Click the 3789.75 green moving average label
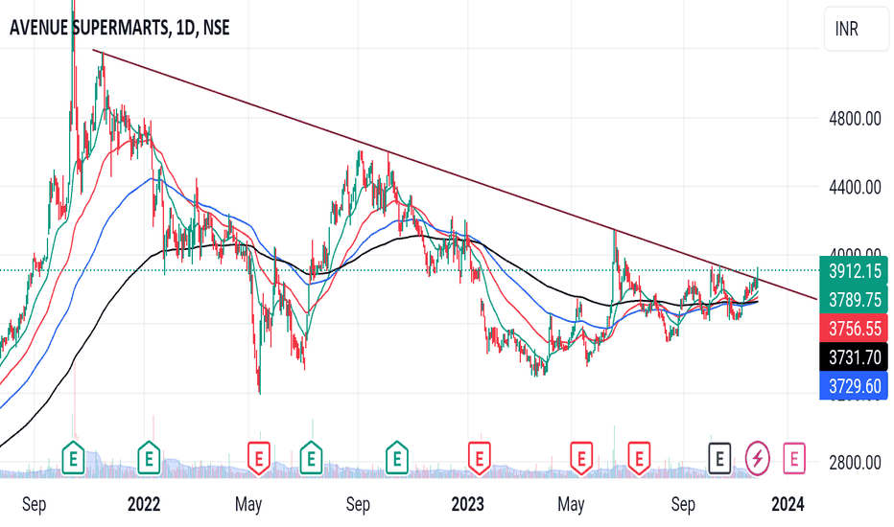The image size is (894, 527). [x=854, y=299]
